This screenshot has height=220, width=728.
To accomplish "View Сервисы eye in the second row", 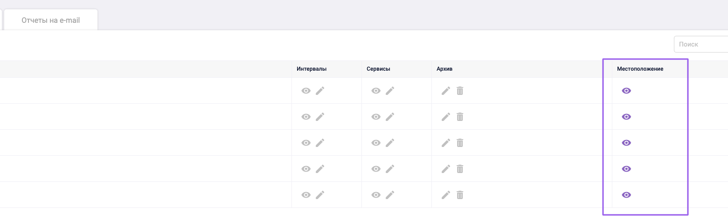I will [x=376, y=117].
